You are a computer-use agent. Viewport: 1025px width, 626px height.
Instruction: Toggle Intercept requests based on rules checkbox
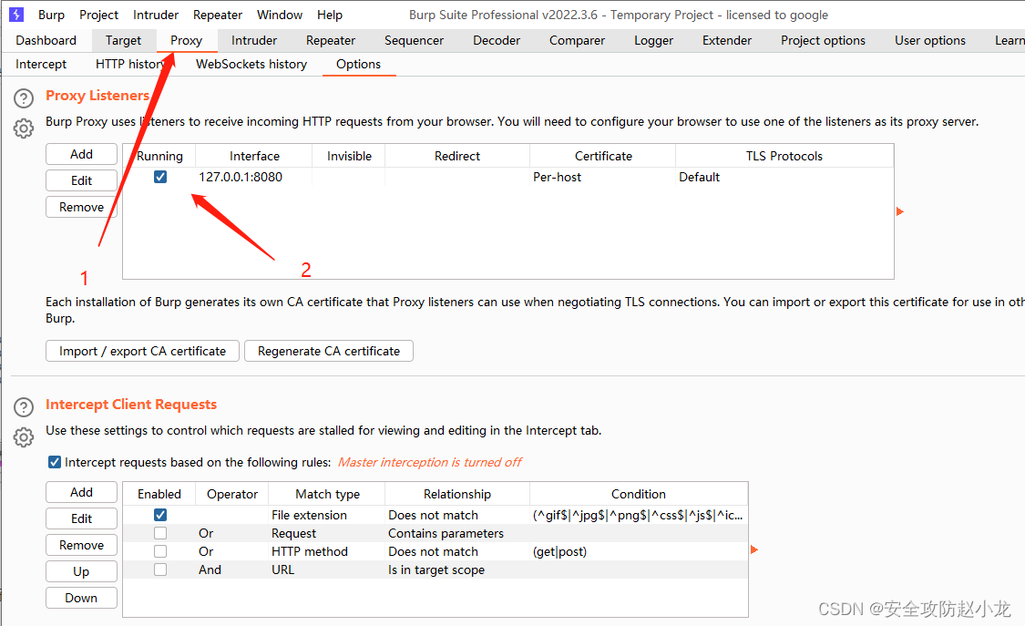click(55, 462)
